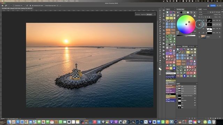Image resolution: width=223 pixels, height=125 pixels.
Task: Click the rewind arrows in TK Combo panel
Action: tap(188, 49)
